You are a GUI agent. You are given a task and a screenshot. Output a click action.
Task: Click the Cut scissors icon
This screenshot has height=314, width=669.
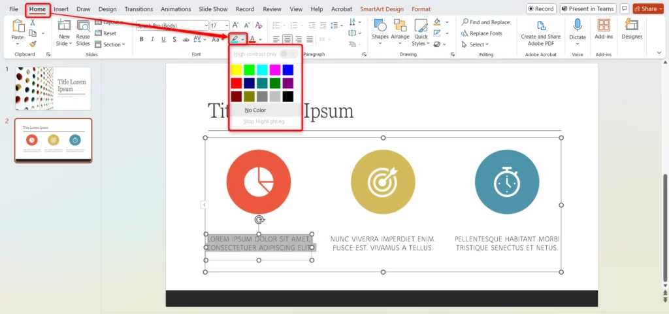33,22
